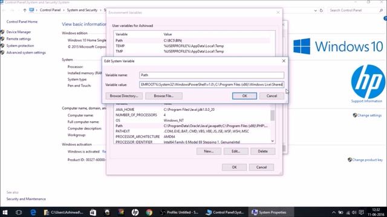This screenshot has height=217, width=387.
Task: Click Edit system variable button
Action: pyautogui.click(x=236, y=151)
